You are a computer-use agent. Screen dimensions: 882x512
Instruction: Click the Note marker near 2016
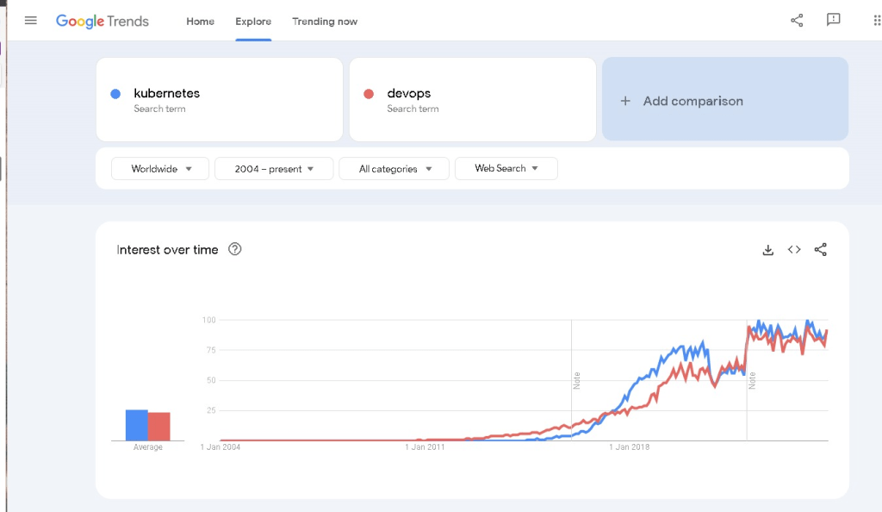coord(576,381)
